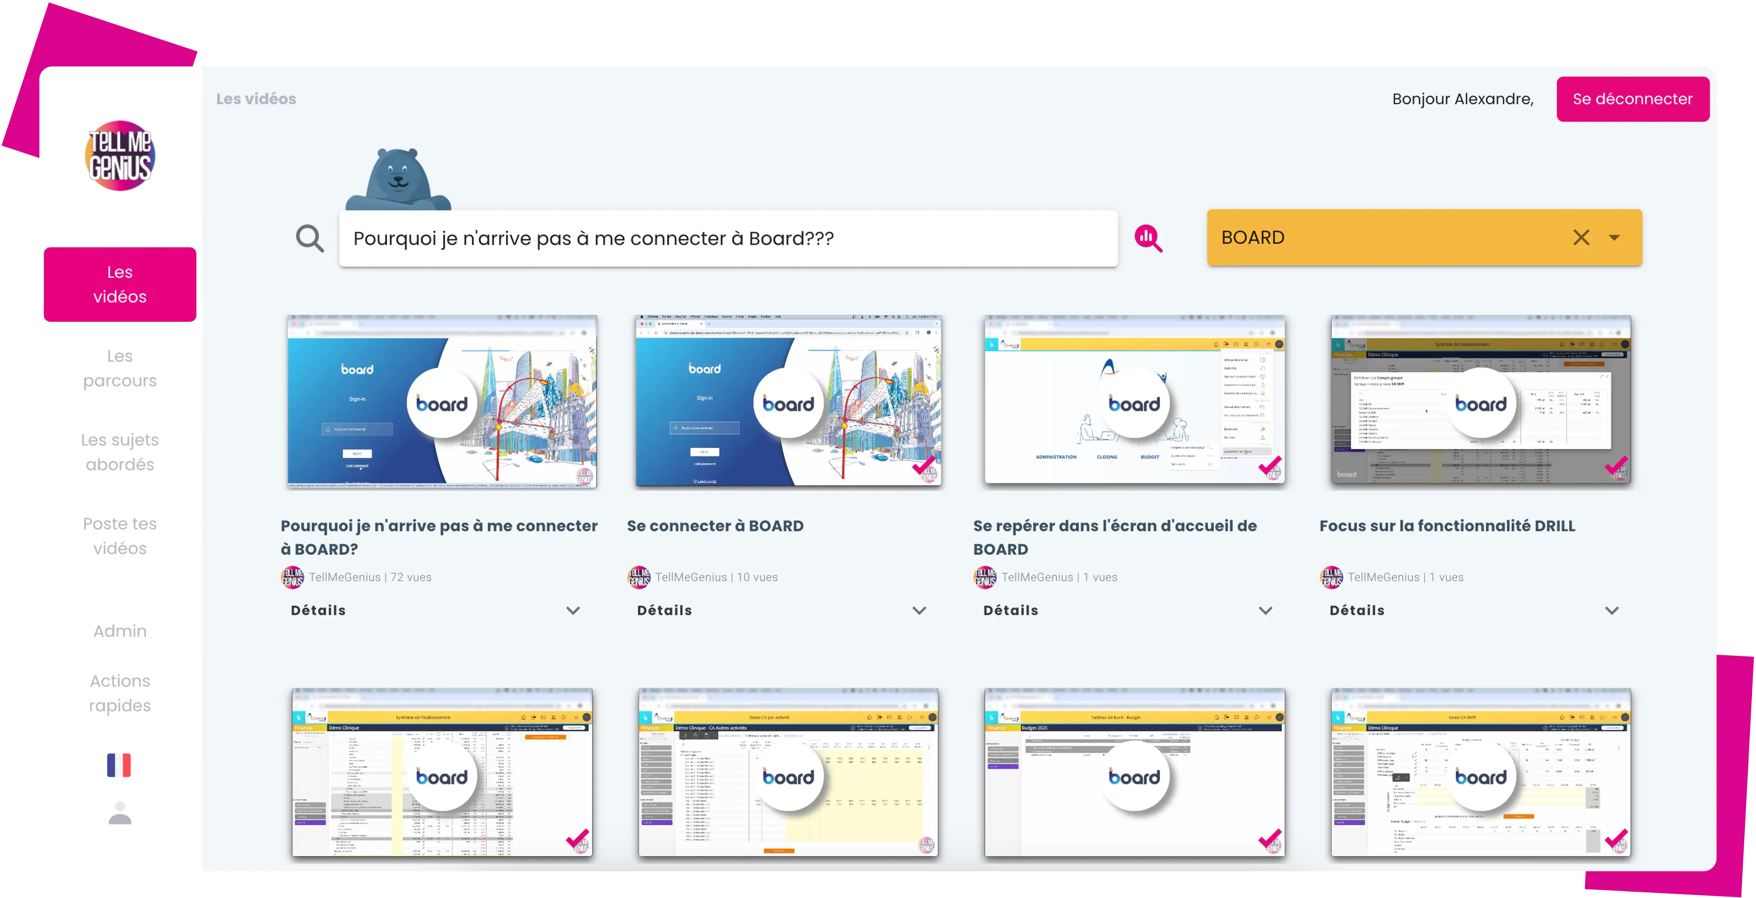Screen dimensions: 1756x898
Task: Open the Synthèse de l'établissement video thumbnail
Action: tap(442, 773)
